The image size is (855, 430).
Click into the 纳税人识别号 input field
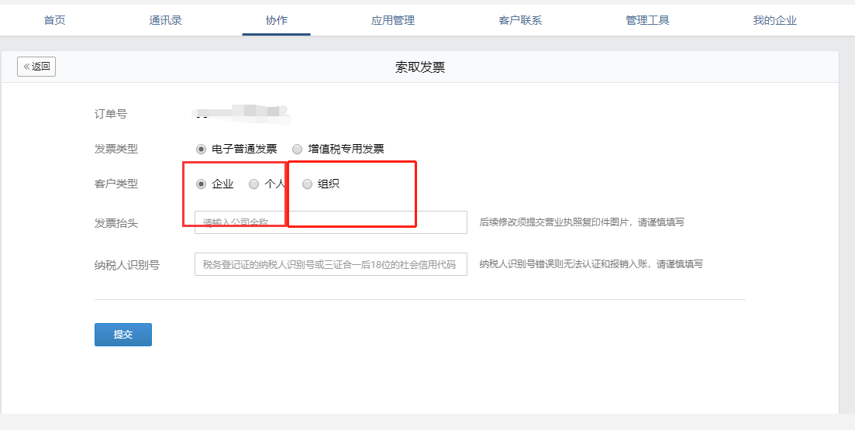point(330,264)
